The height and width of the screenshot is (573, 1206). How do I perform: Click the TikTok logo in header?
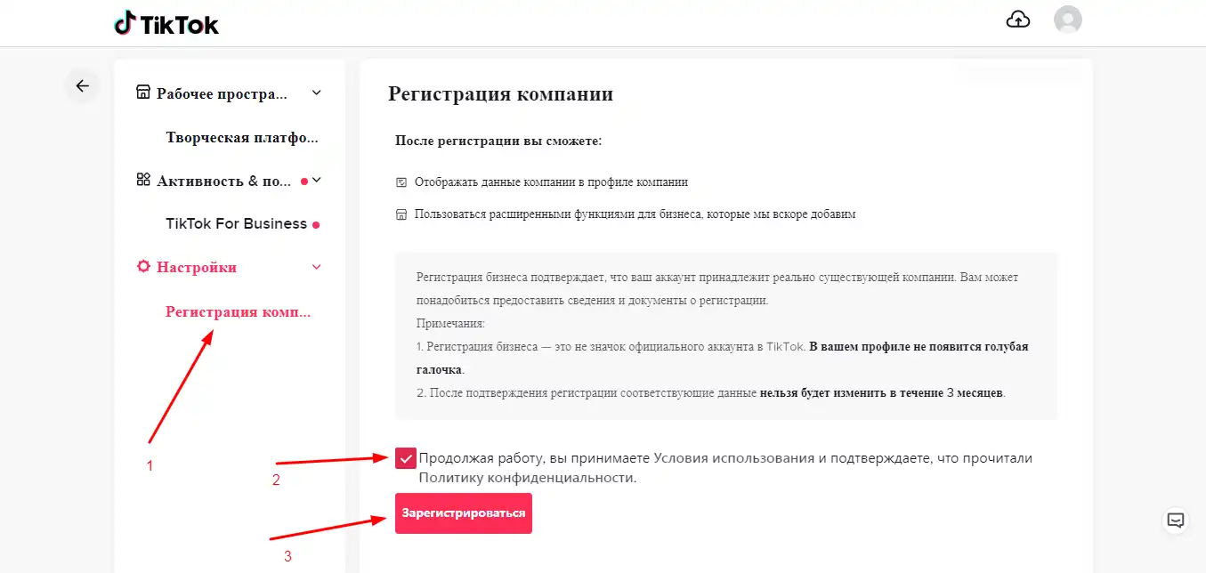pyautogui.click(x=166, y=23)
